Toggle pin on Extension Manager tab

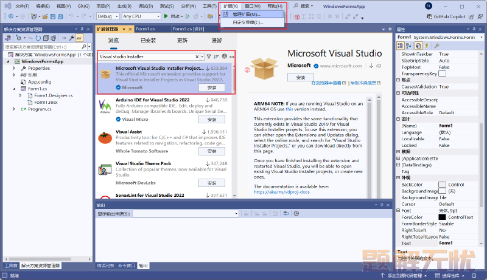pyautogui.click(x=124, y=29)
